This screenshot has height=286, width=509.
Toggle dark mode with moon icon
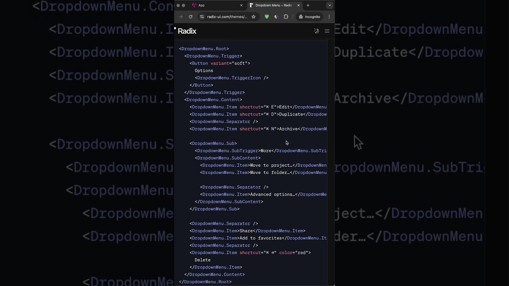(316, 31)
